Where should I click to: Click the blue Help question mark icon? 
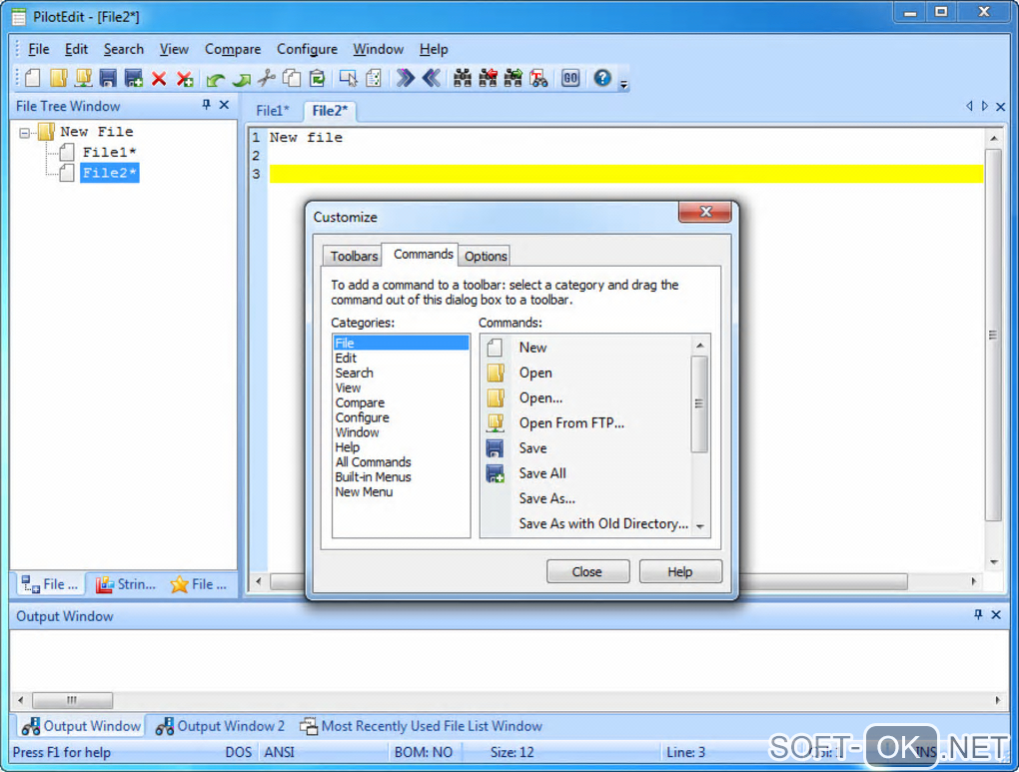[602, 78]
